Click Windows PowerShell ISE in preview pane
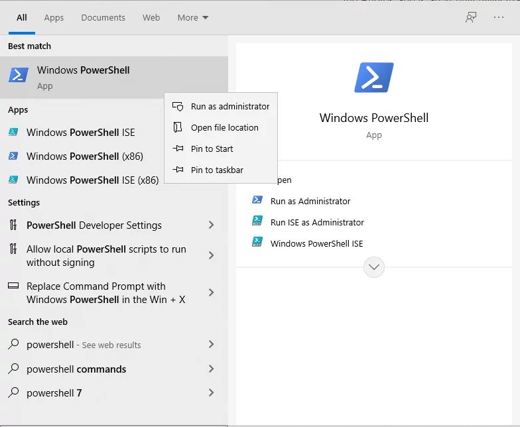This screenshot has width=520, height=427. click(317, 244)
